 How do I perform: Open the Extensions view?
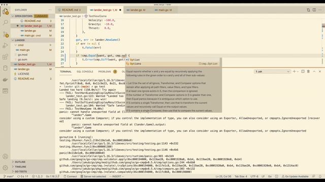(5, 57)
